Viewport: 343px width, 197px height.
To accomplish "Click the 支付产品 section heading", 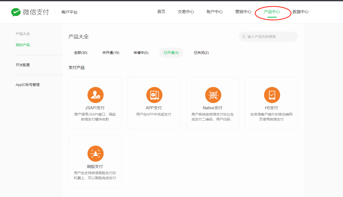I will point(76,68).
